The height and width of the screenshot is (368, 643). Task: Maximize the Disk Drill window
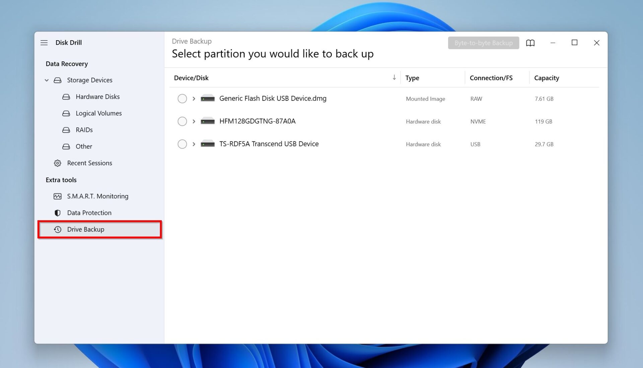click(x=574, y=43)
